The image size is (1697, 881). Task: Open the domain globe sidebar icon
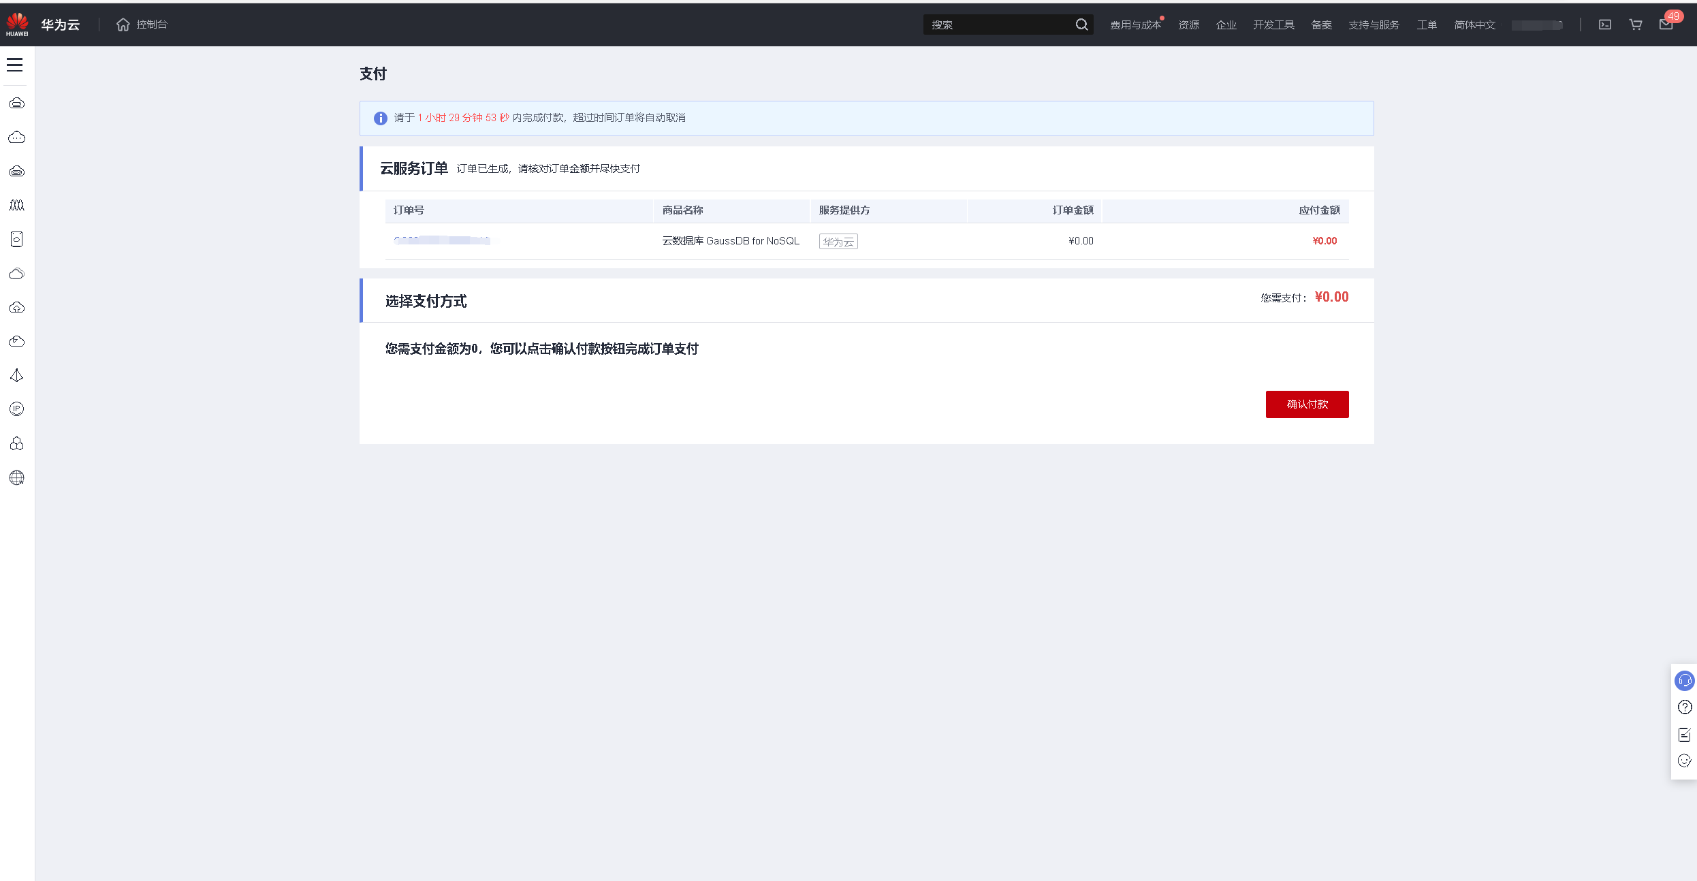(x=17, y=478)
